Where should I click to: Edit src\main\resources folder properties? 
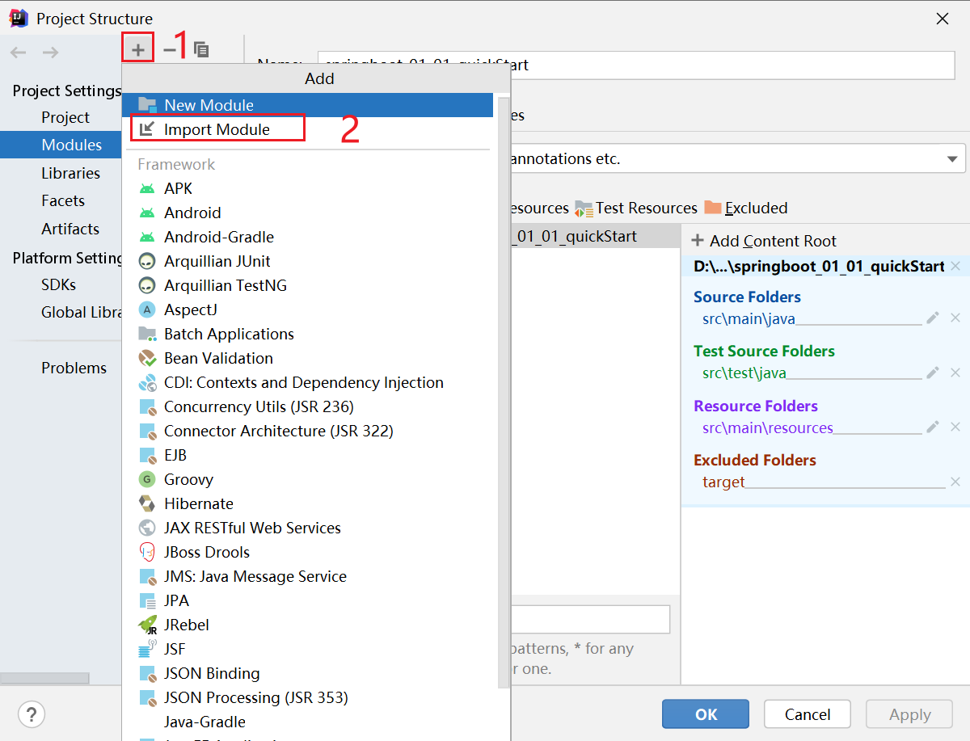click(933, 427)
